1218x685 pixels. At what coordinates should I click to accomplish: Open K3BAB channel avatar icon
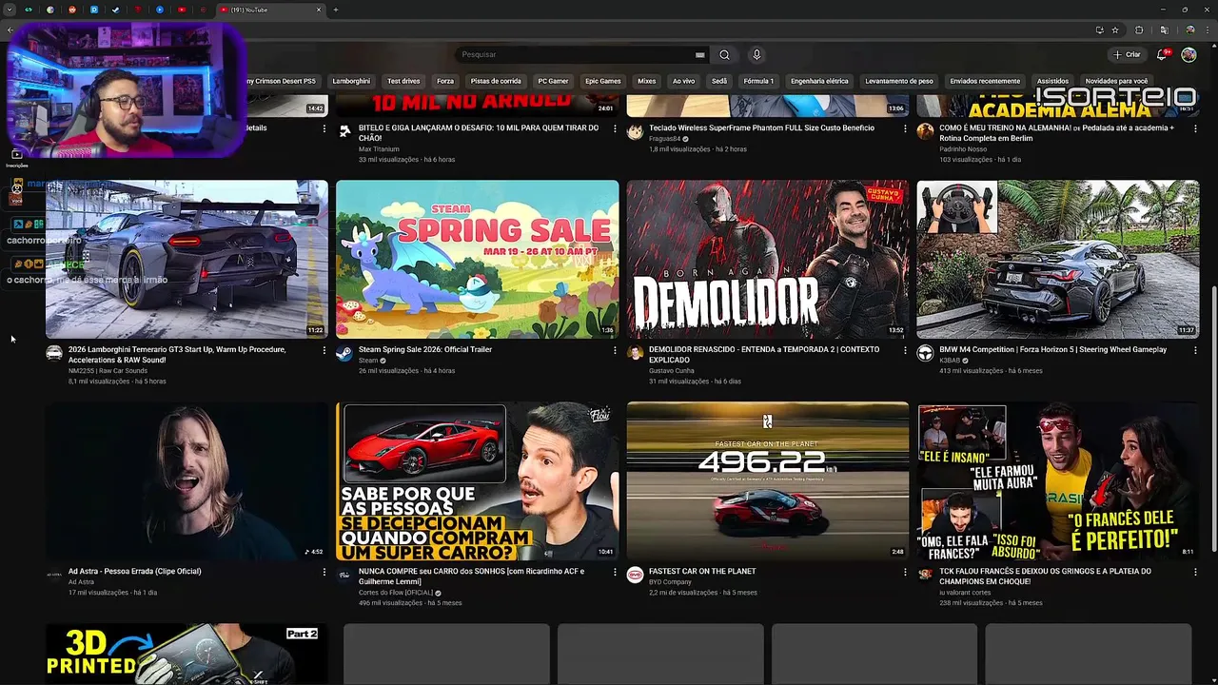click(x=925, y=353)
